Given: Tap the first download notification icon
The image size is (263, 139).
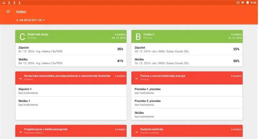Looking at the screenshot, I should (9, 2).
